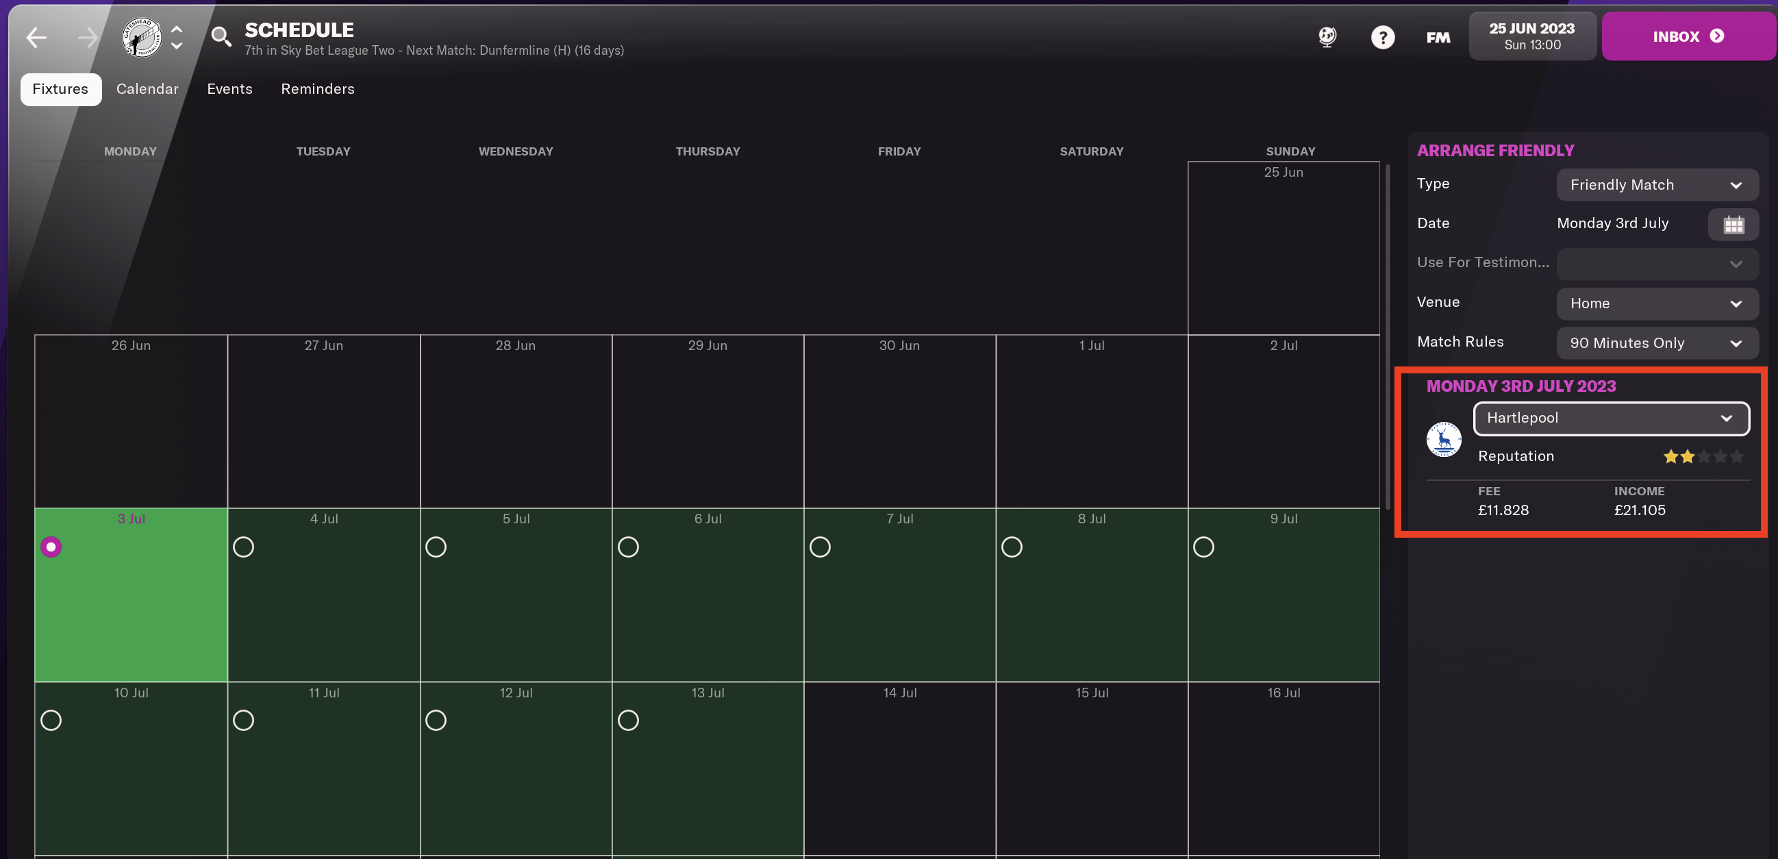Click the SATURDAY column header

click(1091, 151)
